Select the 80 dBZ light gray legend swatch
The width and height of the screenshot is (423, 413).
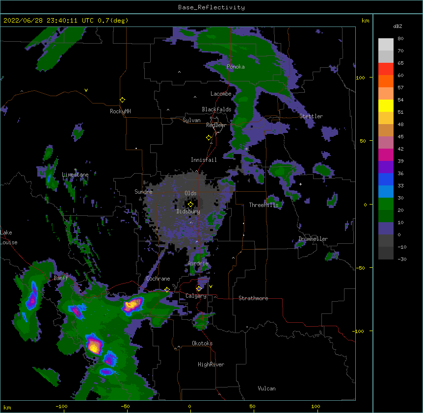386,45
